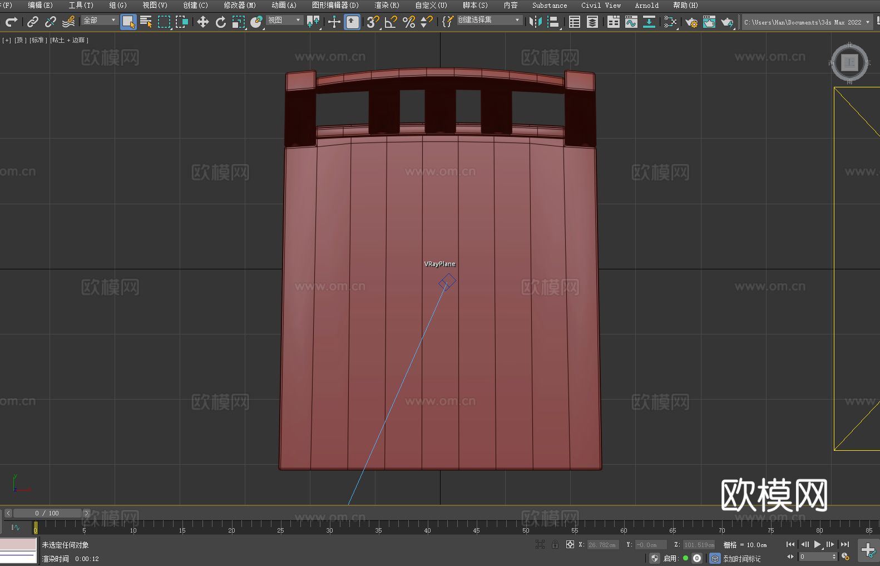Screen dimensions: 880x566
Task: Play the animation
Action: (x=818, y=544)
